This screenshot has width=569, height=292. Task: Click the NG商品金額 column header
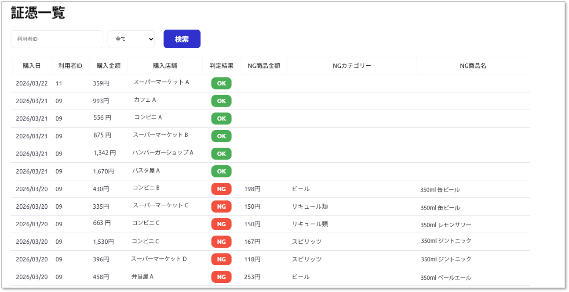[264, 66]
